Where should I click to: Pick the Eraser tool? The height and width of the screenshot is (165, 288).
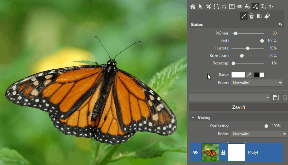[267, 16]
